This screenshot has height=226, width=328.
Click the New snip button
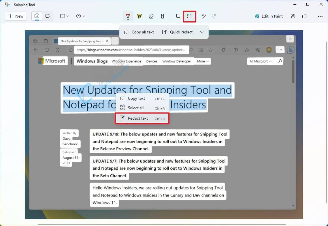(16, 16)
